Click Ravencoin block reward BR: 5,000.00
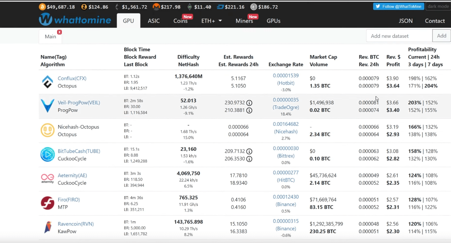The image size is (451, 243). point(135,228)
